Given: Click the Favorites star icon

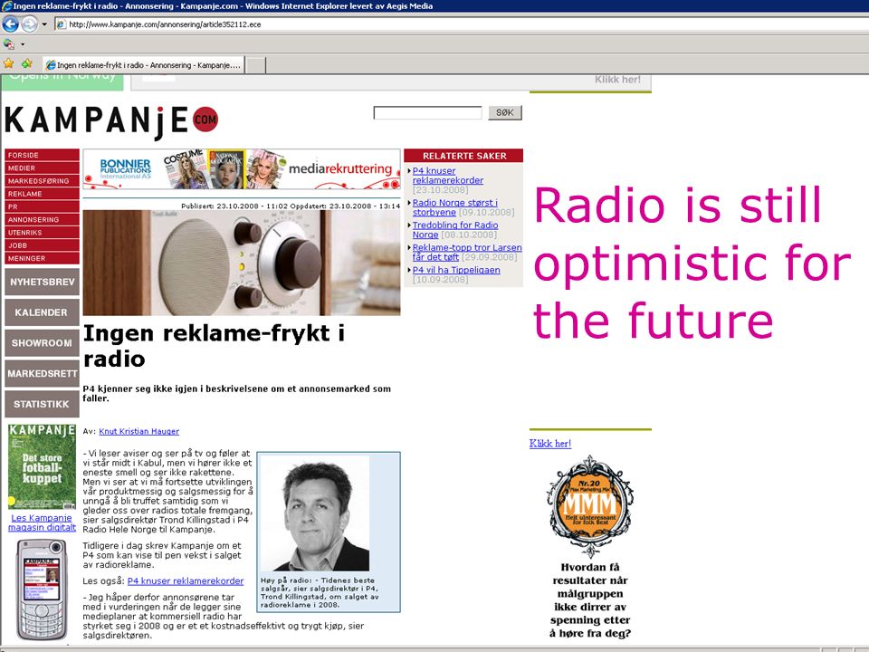Looking at the screenshot, I should coord(8,63).
